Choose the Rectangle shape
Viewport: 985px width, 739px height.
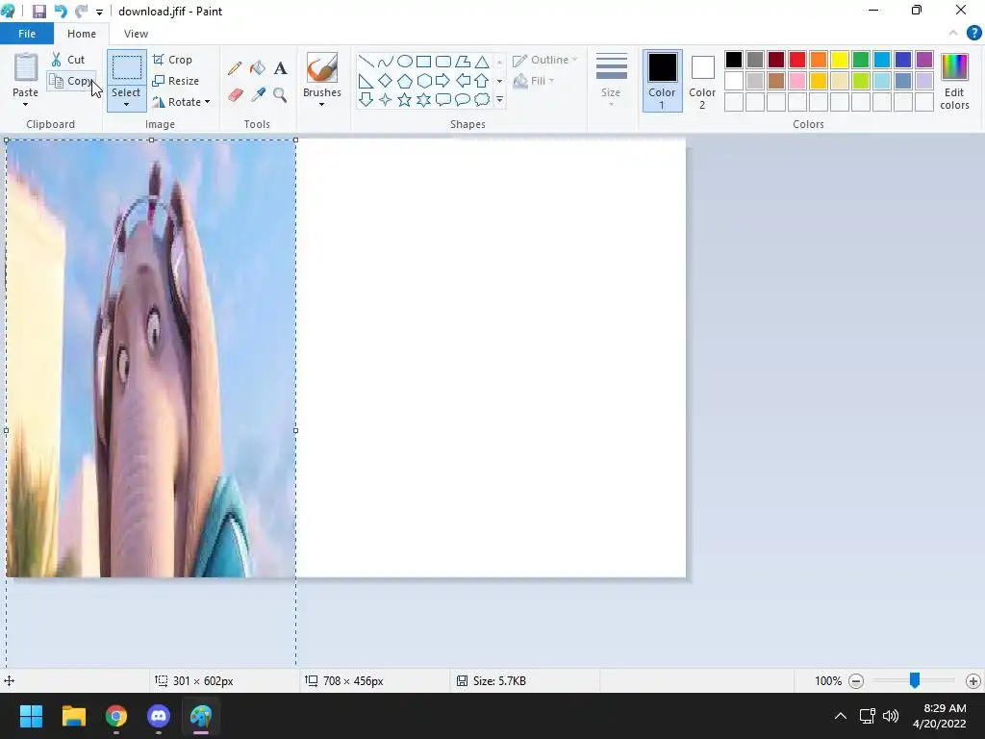[424, 61]
